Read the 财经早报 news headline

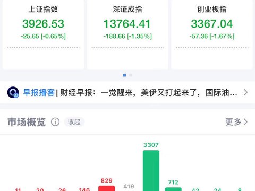pyautogui.click(x=149, y=92)
